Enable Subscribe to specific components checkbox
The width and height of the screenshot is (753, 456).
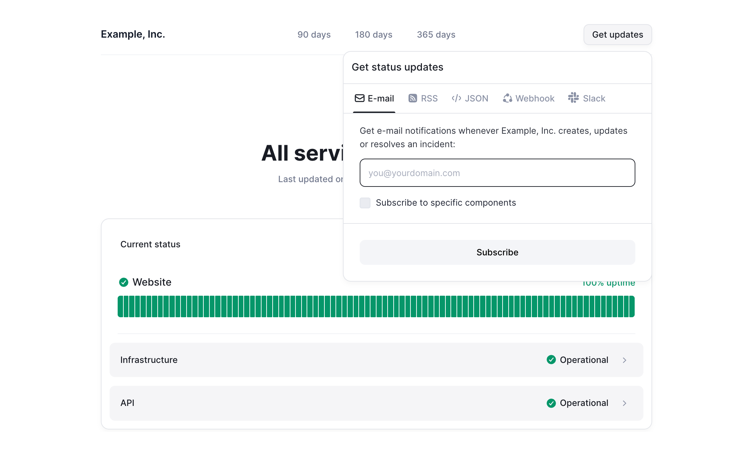(365, 203)
